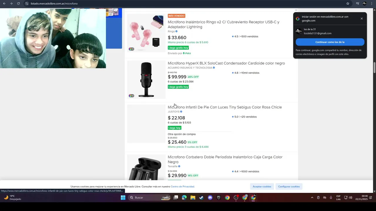Show hidden system tray icons
Screen dimensions: 376x211
[312, 198]
